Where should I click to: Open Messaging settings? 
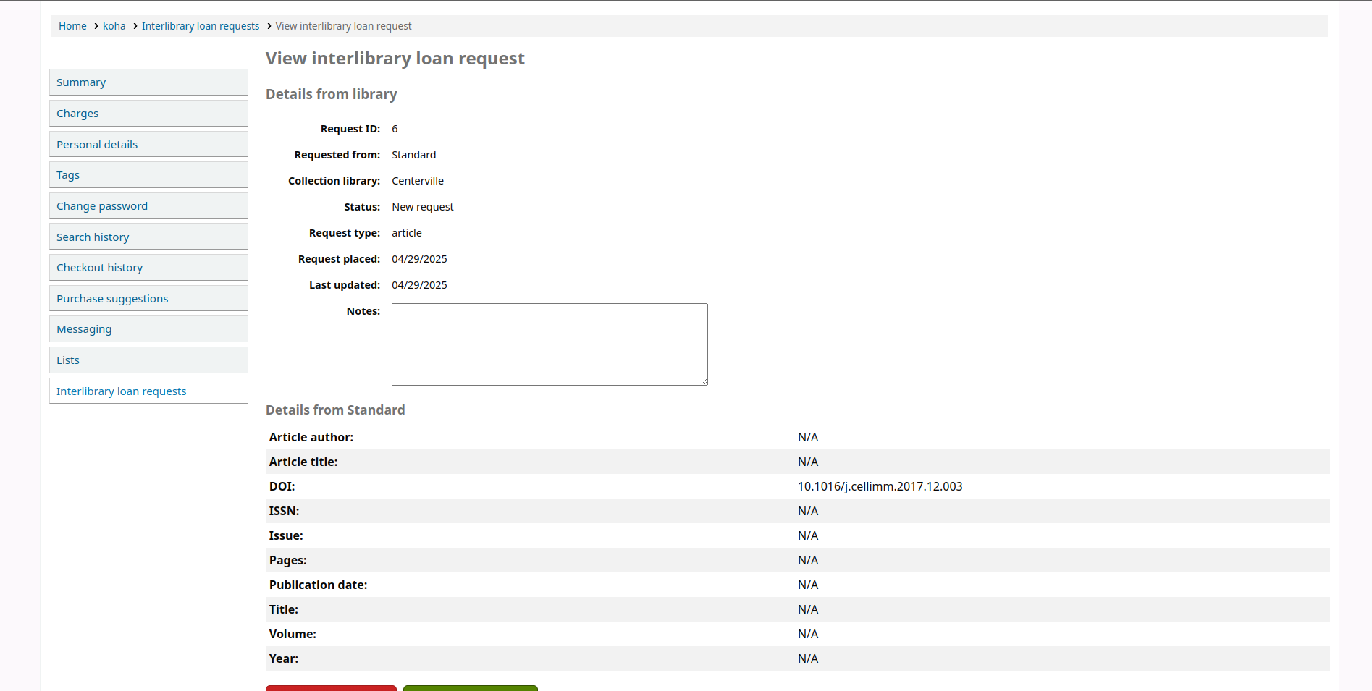[84, 329]
